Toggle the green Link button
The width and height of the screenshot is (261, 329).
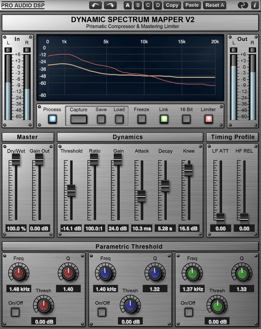point(164,119)
